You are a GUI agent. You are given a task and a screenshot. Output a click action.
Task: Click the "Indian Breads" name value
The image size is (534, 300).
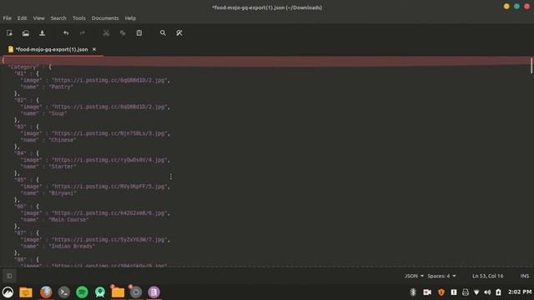[72, 246]
